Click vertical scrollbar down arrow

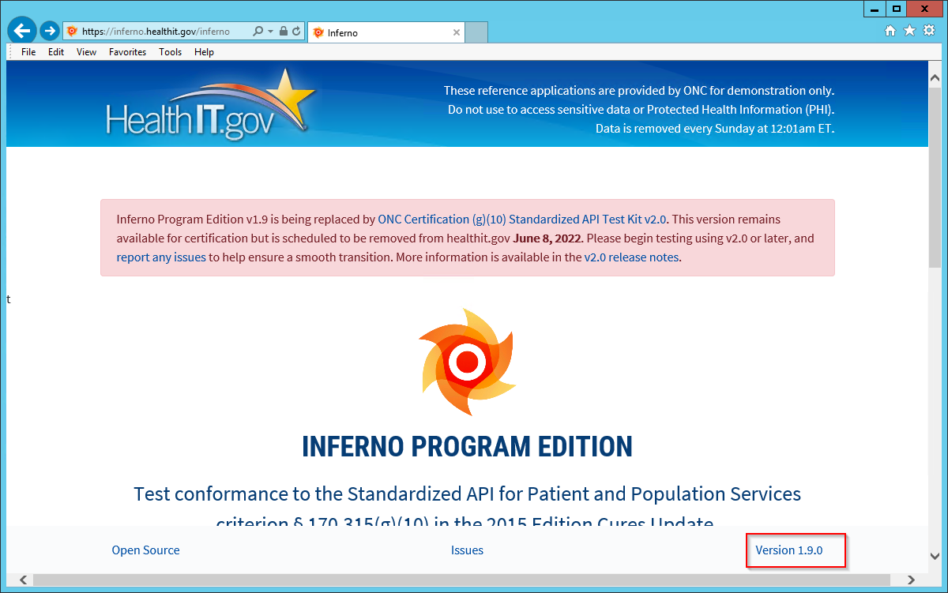point(935,555)
